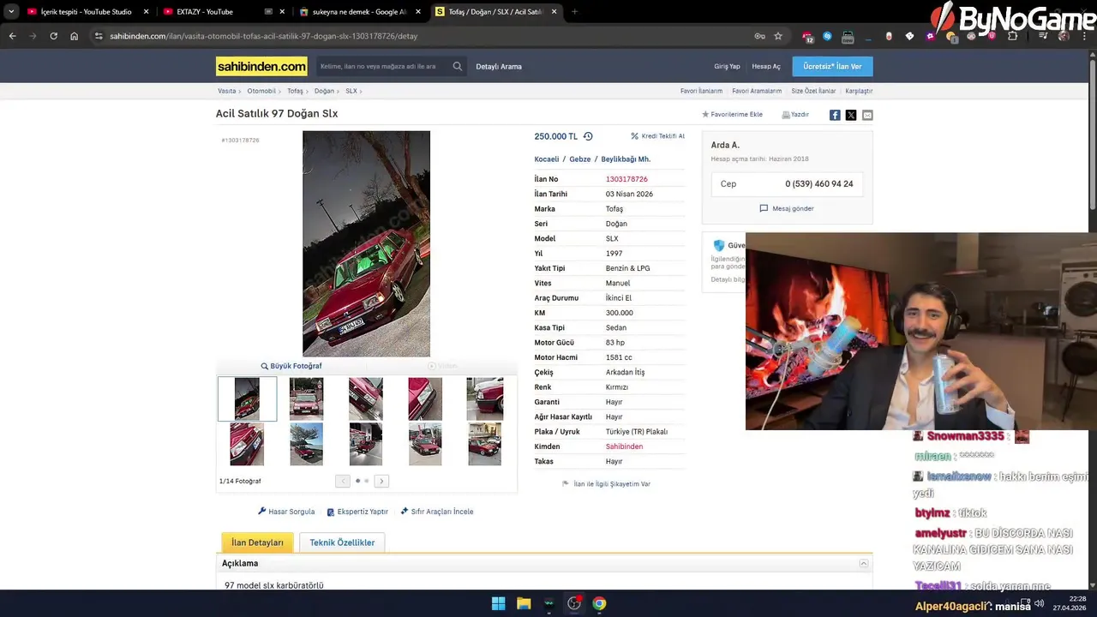Click the search magnifier icon
The image size is (1097, 617).
(458, 66)
